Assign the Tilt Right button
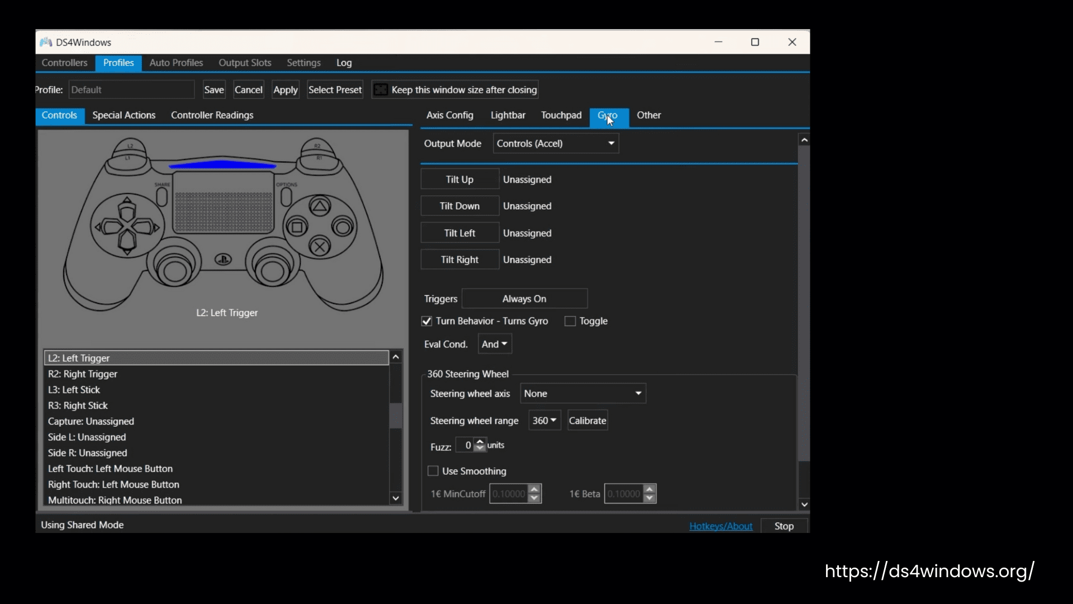 (x=459, y=259)
